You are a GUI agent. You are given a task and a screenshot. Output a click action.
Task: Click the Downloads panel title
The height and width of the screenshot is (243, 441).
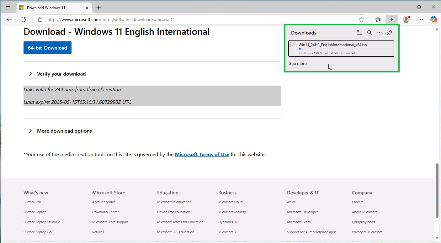pyautogui.click(x=304, y=33)
